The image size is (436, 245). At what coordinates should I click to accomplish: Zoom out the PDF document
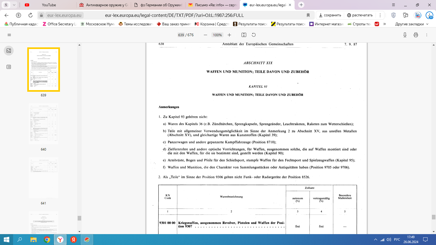coord(205,35)
